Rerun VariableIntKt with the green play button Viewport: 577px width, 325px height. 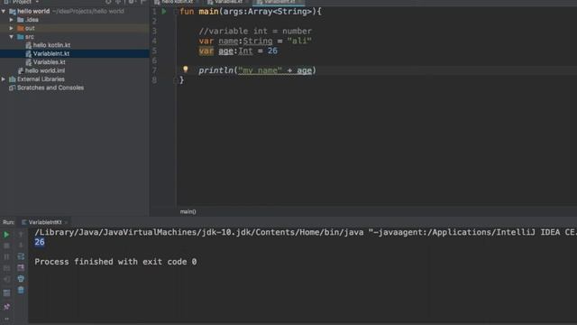click(6, 235)
